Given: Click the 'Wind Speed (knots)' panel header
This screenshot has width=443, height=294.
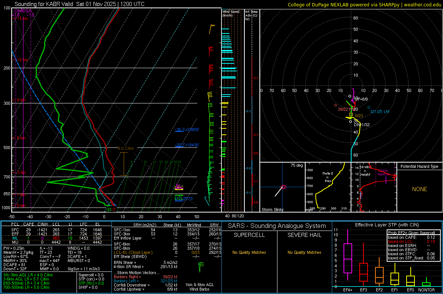Looking at the screenshot, I should point(231,13).
